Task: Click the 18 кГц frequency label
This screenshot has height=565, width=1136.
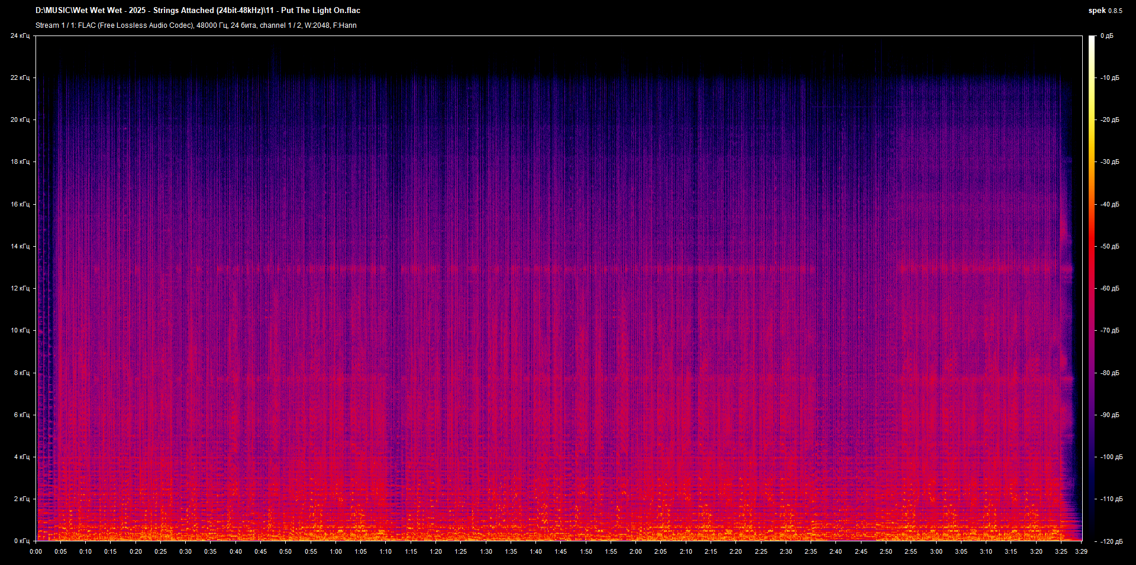Action: [20, 162]
